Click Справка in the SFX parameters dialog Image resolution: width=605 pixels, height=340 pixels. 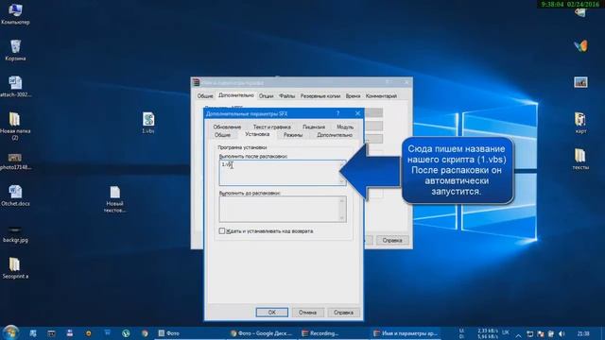(343, 313)
